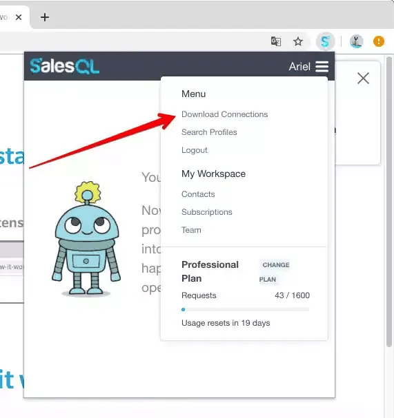This screenshot has height=418, width=394.
Task: Choose Search Profiles in the menu
Action: coord(209,132)
